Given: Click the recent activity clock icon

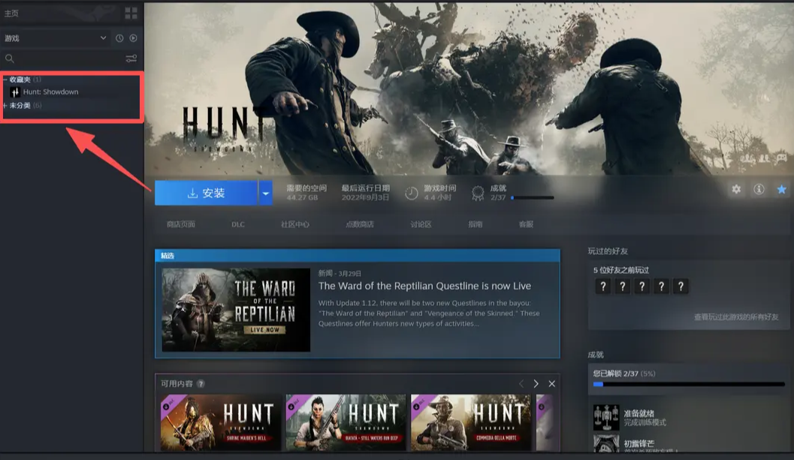Looking at the screenshot, I should [x=119, y=38].
